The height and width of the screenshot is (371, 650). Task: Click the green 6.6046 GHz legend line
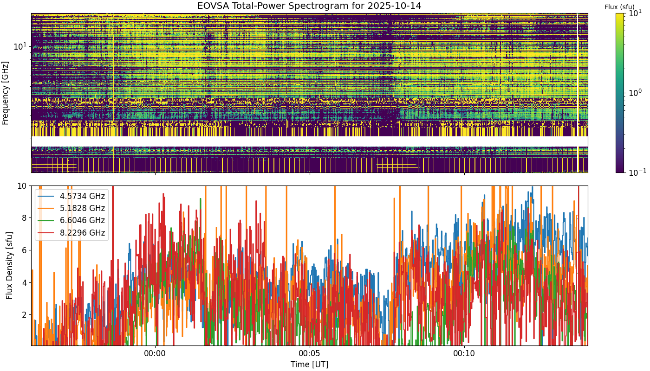[47, 220]
